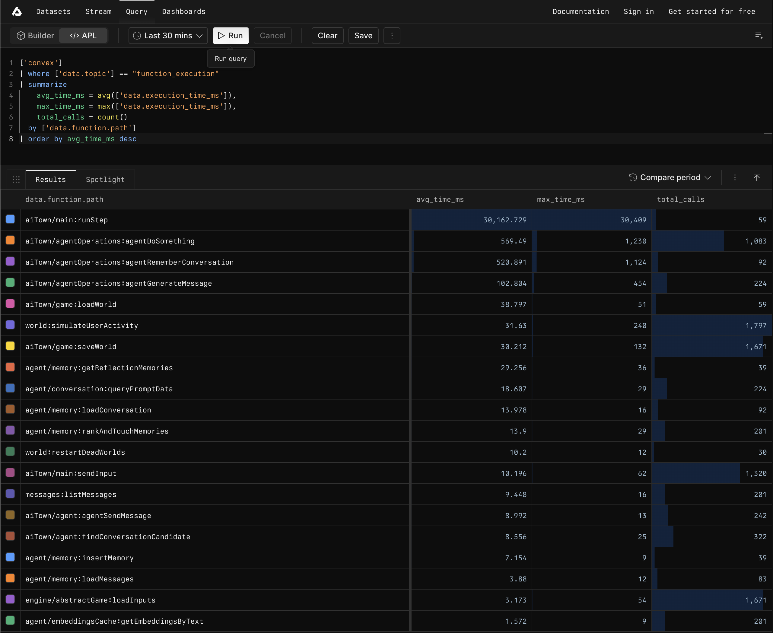The height and width of the screenshot is (633, 773).
Task: Toggle the series swatch for world:simulateUserActivity
Action: [x=10, y=325]
